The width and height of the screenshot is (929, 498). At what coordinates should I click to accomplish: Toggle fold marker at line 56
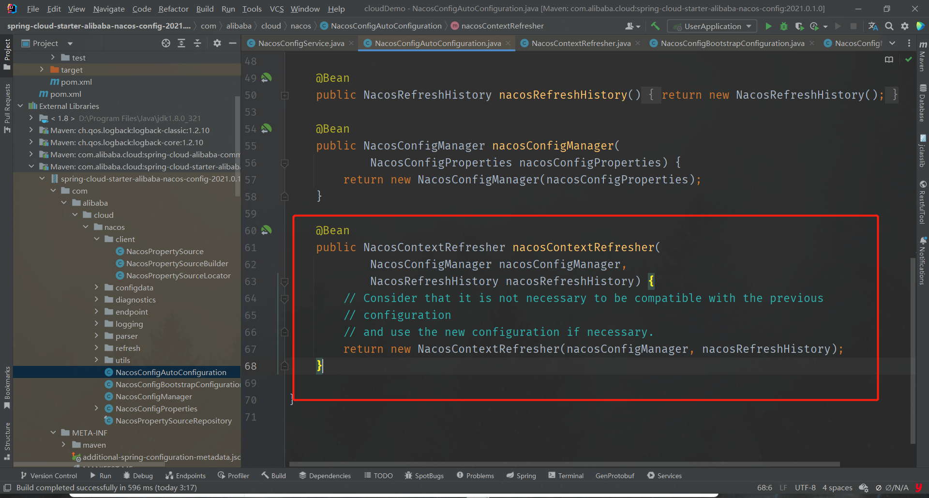(285, 163)
